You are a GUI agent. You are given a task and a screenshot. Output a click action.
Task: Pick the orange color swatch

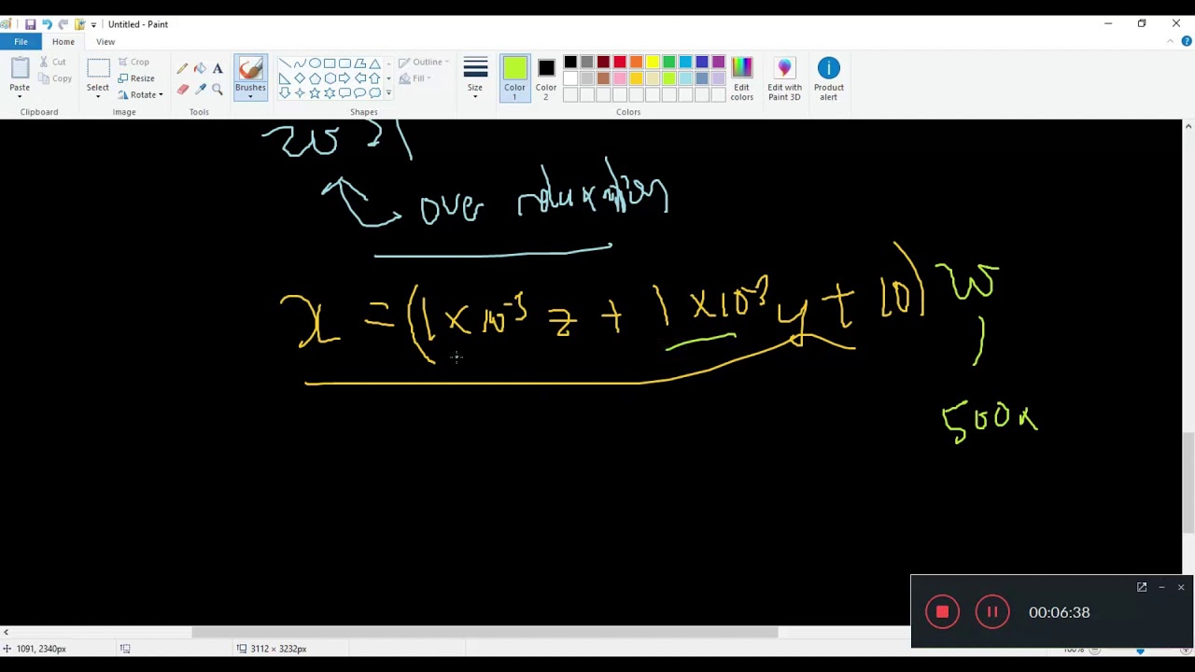tap(636, 63)
